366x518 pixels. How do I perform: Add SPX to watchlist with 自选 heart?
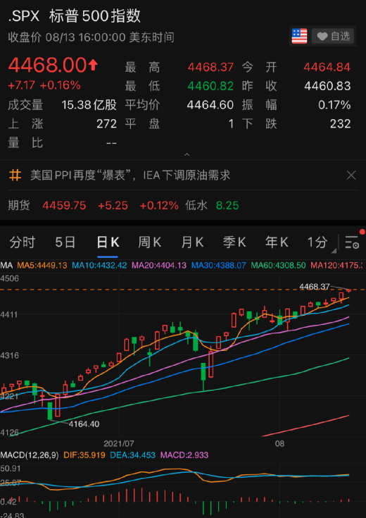point(333,36)
